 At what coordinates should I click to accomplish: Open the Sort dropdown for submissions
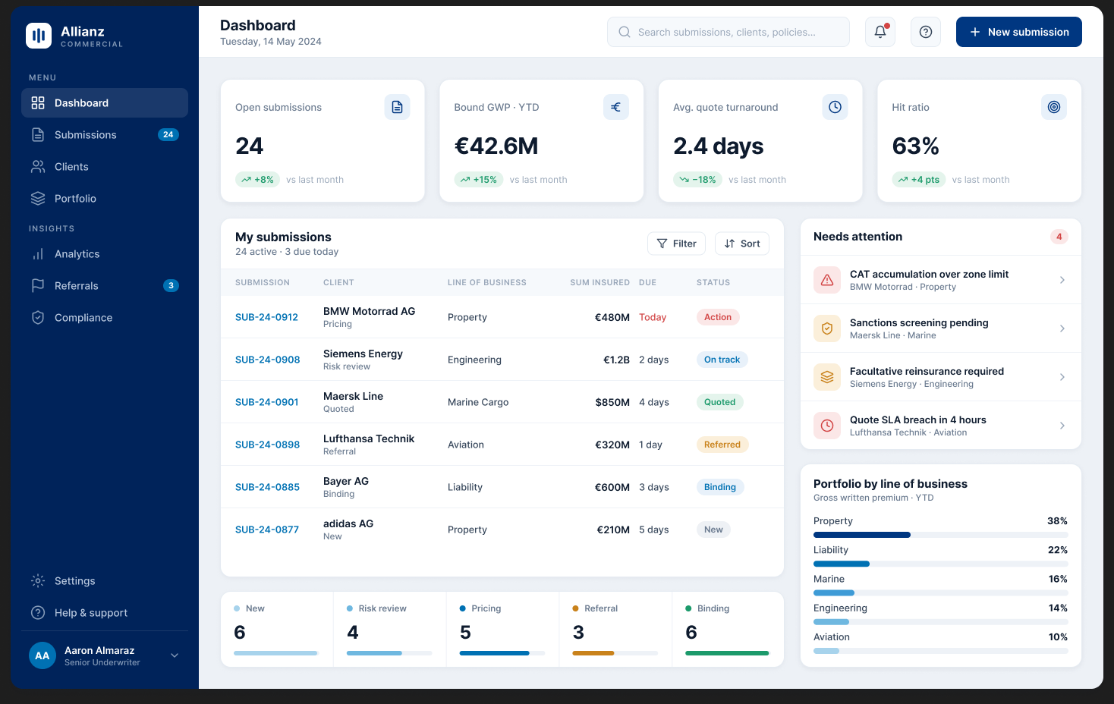click(x=742, y=244)
